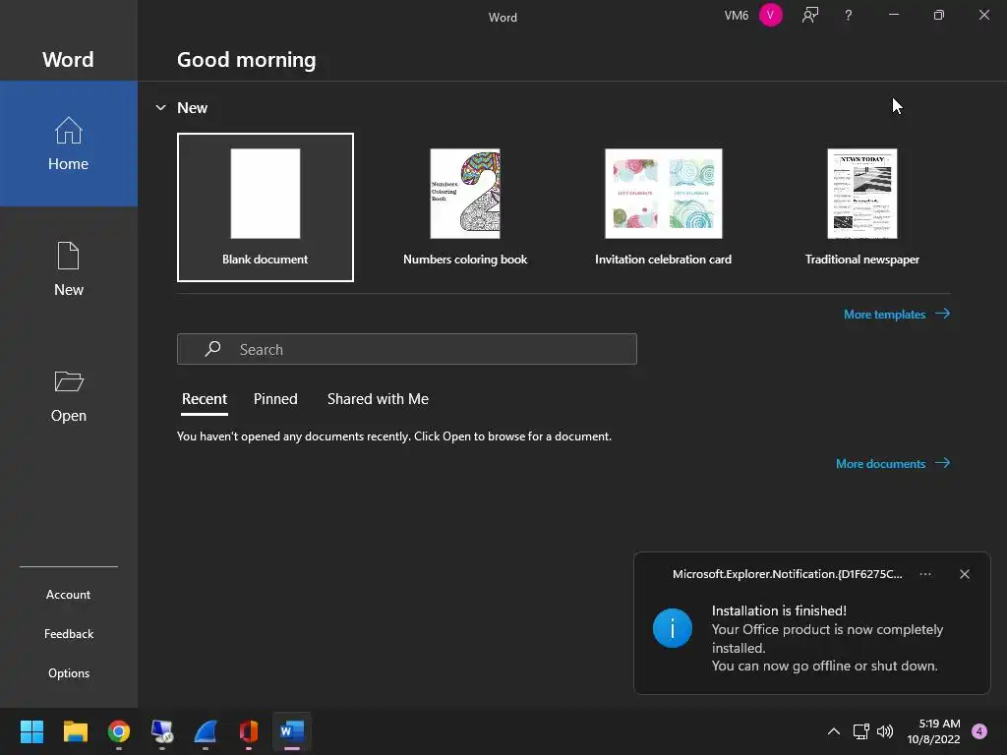Open Word Options
Screen dimensions: 1007x755
coord(68,672)
